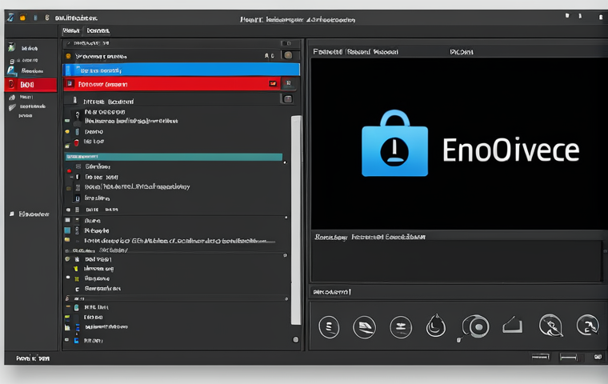Screen dimensions: 608x384
Task: Click the empty dark text area under the preview
Action: coord(457,262)
